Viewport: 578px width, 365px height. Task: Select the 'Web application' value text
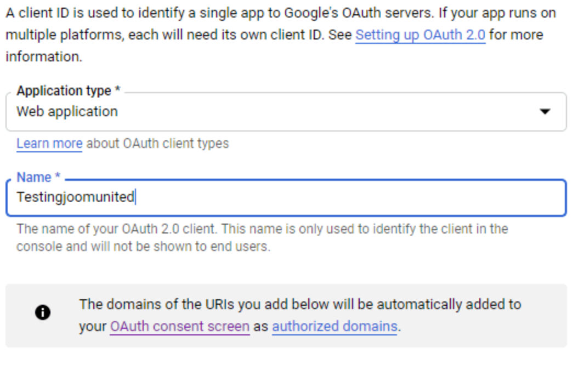[x=67, y=112]
